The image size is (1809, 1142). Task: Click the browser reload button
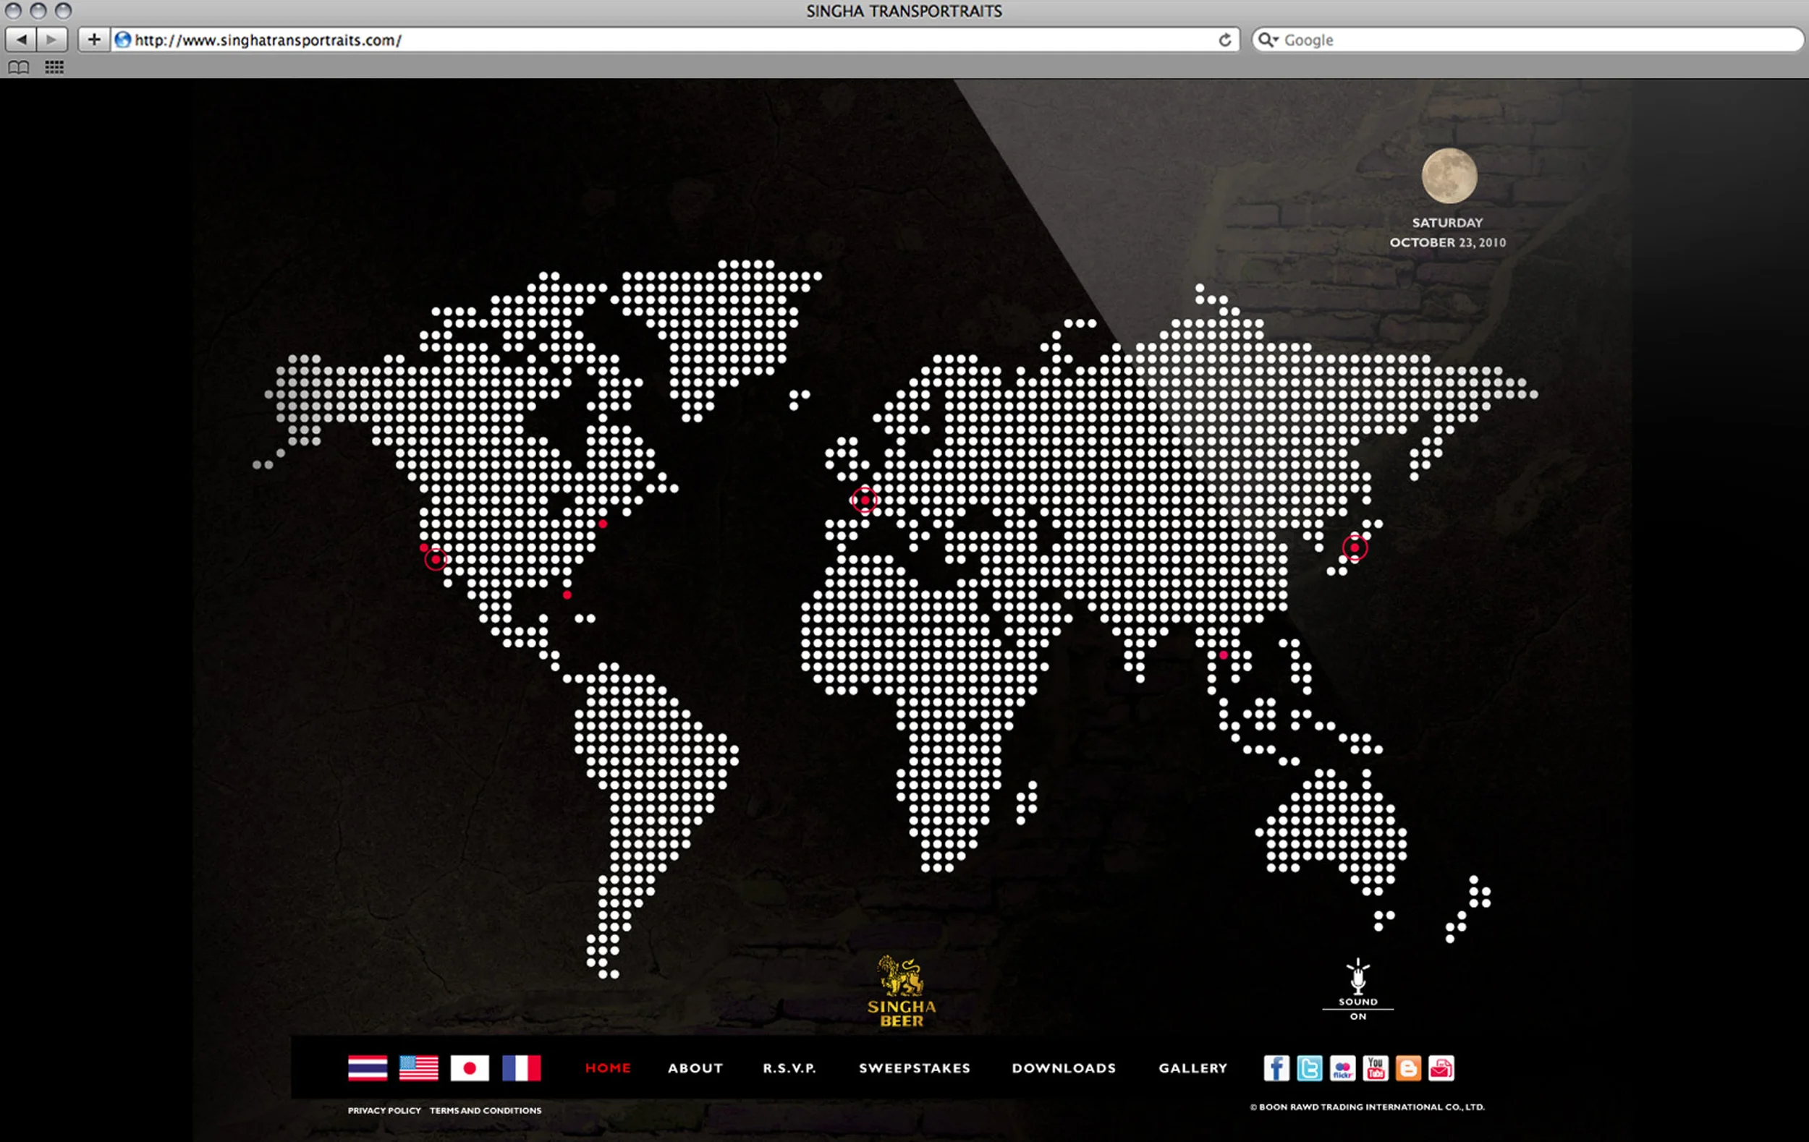tap(1224, 40)
